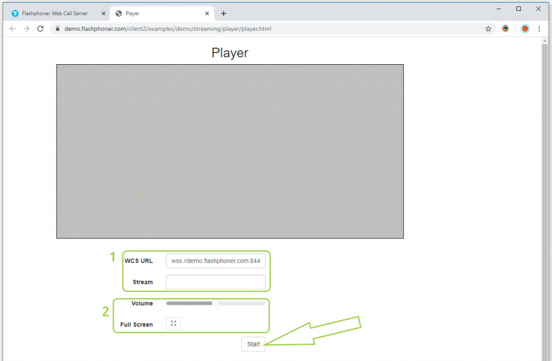The width and height of the screenshot is (552, 361).
Task: Close the Flashphoner Web Call Server tab
Action: point(103,13)
